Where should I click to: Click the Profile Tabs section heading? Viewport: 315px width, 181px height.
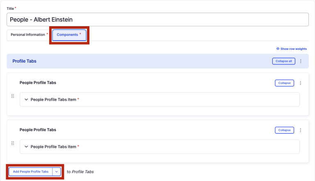click(x=24, y=61)
